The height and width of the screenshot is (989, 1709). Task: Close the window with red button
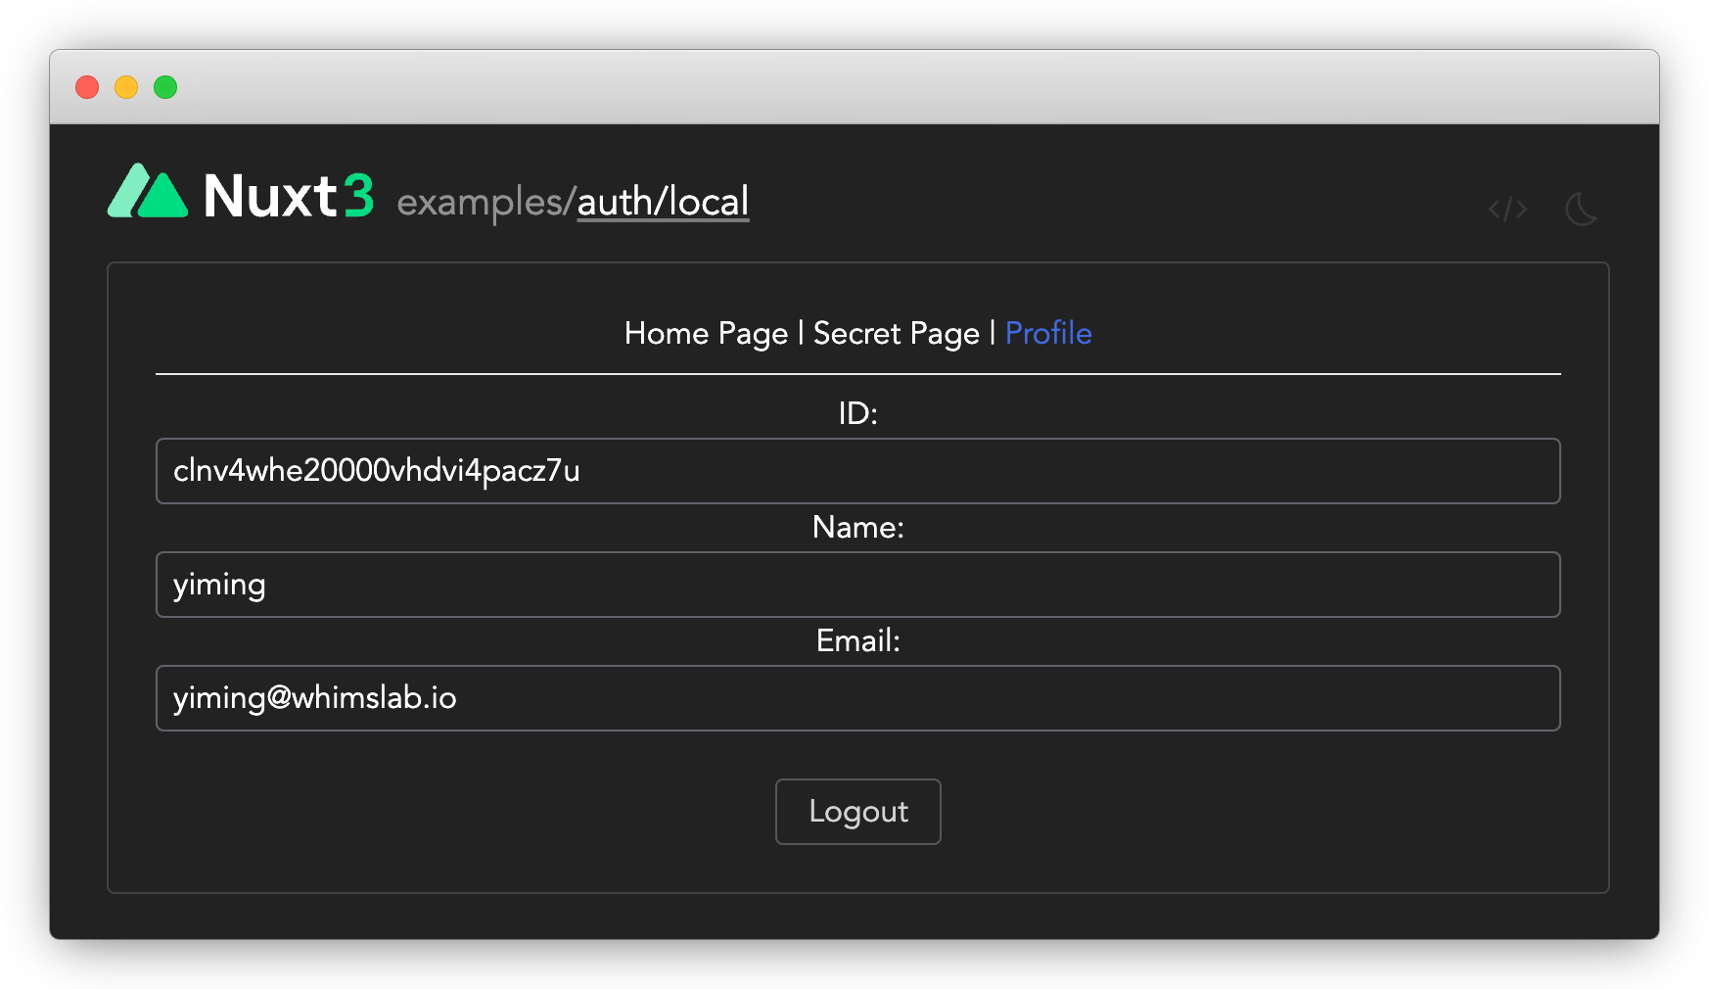point(87,87)
